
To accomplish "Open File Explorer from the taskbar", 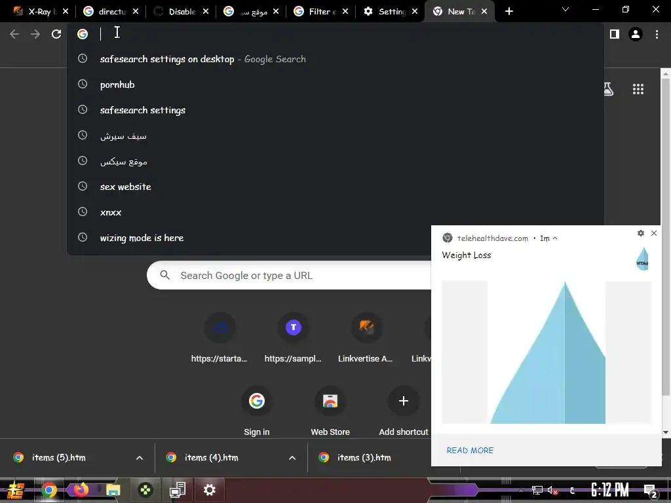I will (113, 490).
